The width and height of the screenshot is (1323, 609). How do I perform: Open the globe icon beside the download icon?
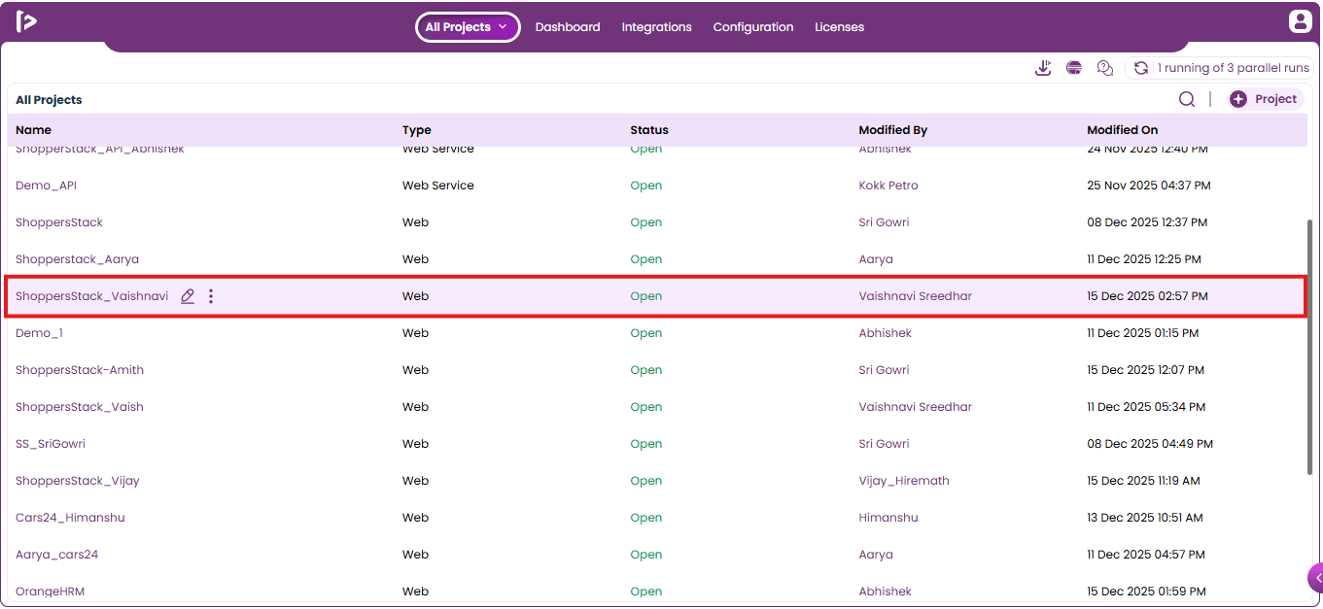tap(1074, 68)
